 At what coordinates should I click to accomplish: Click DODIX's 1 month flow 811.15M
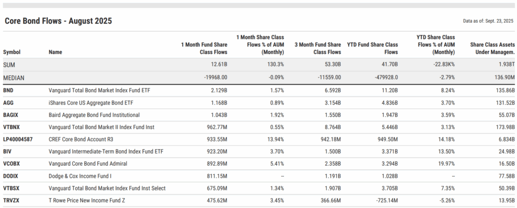pos(217,176)
